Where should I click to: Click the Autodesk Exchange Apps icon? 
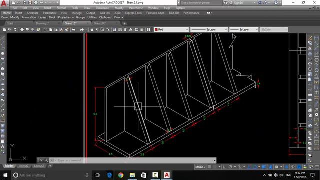pos(260,3)
